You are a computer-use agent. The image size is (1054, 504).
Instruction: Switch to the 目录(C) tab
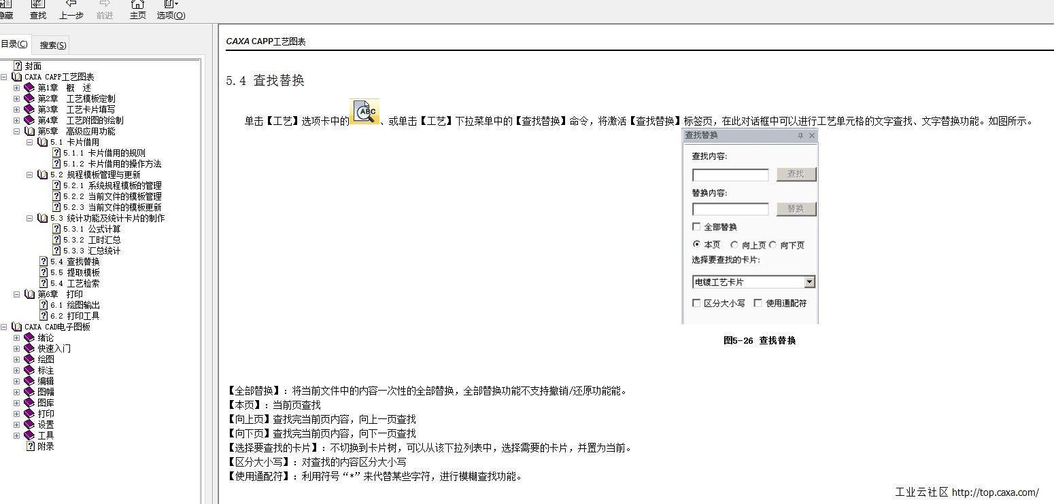[15, 43]
